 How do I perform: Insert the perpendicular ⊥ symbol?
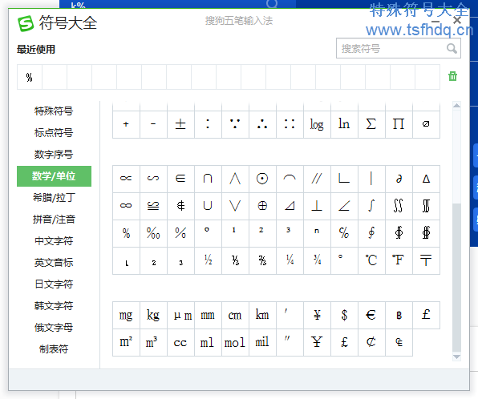click(x=317, y=206)
